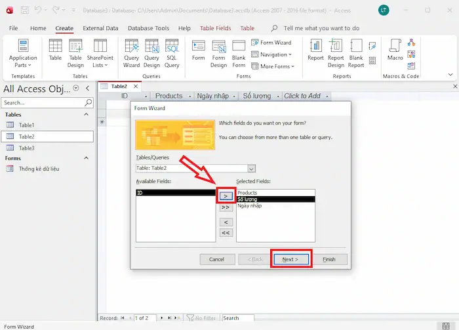
Task: Select Table3 in the navigation pane
Action: tap(26, 148)
